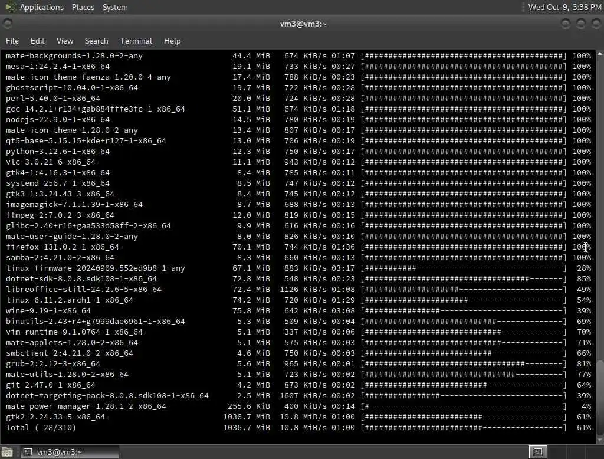This screenshot has height=459, width=604.
Task: Open the View menu
Action: [x=65, y=41]
